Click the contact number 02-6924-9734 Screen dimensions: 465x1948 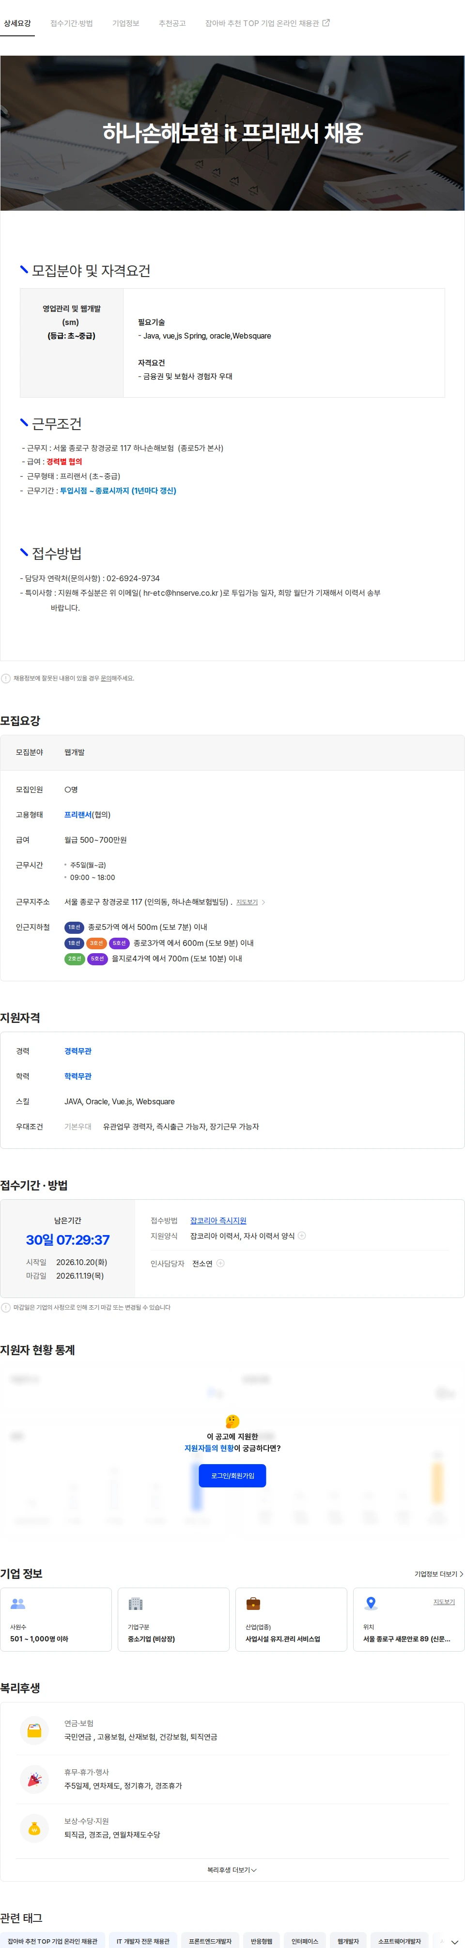(x=132, y=578)
